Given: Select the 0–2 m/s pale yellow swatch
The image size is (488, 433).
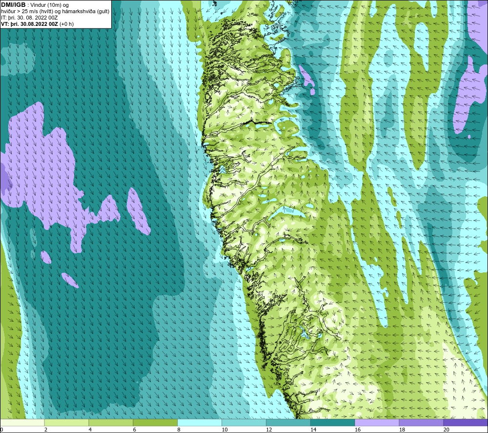Looking at the screenshot, I should point(22,422).
